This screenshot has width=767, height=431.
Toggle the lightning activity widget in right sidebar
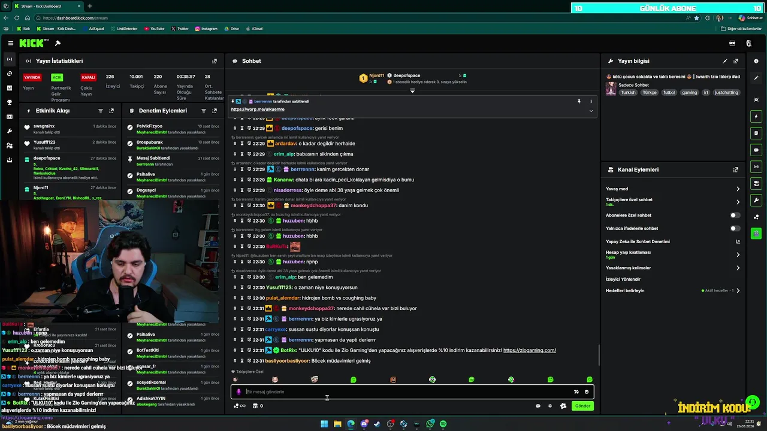tap(756, 116)
